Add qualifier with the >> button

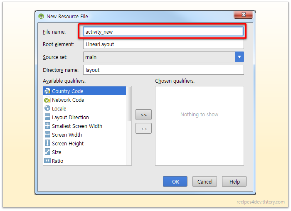click(143, 115)
